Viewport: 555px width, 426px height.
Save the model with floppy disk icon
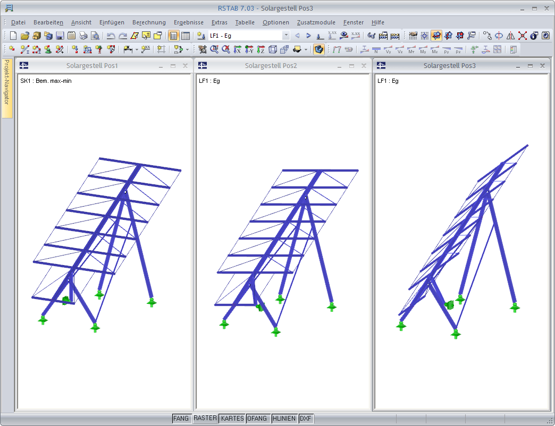[x=60, y=36]
